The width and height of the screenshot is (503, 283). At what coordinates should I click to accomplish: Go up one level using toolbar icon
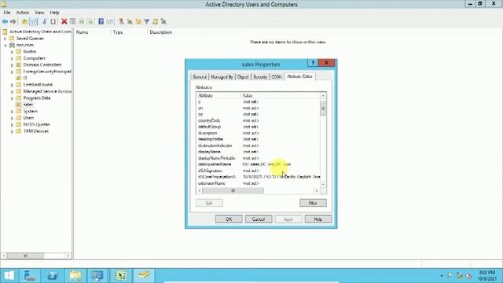24,21
